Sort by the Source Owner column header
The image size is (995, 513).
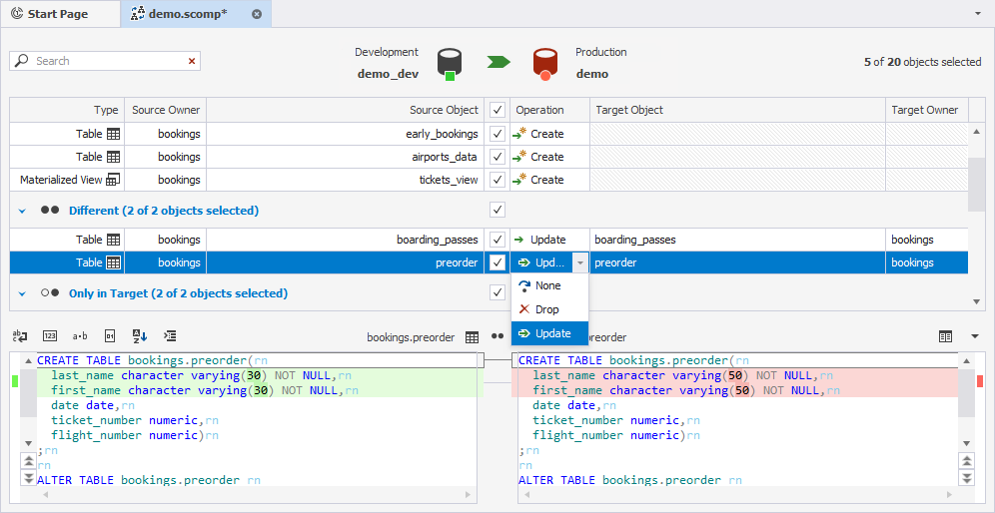coord(166,110)
